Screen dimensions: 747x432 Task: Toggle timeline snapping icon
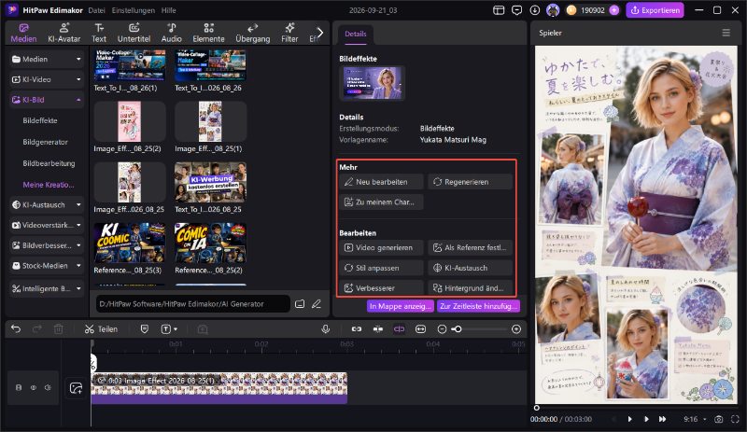point(378,329)
